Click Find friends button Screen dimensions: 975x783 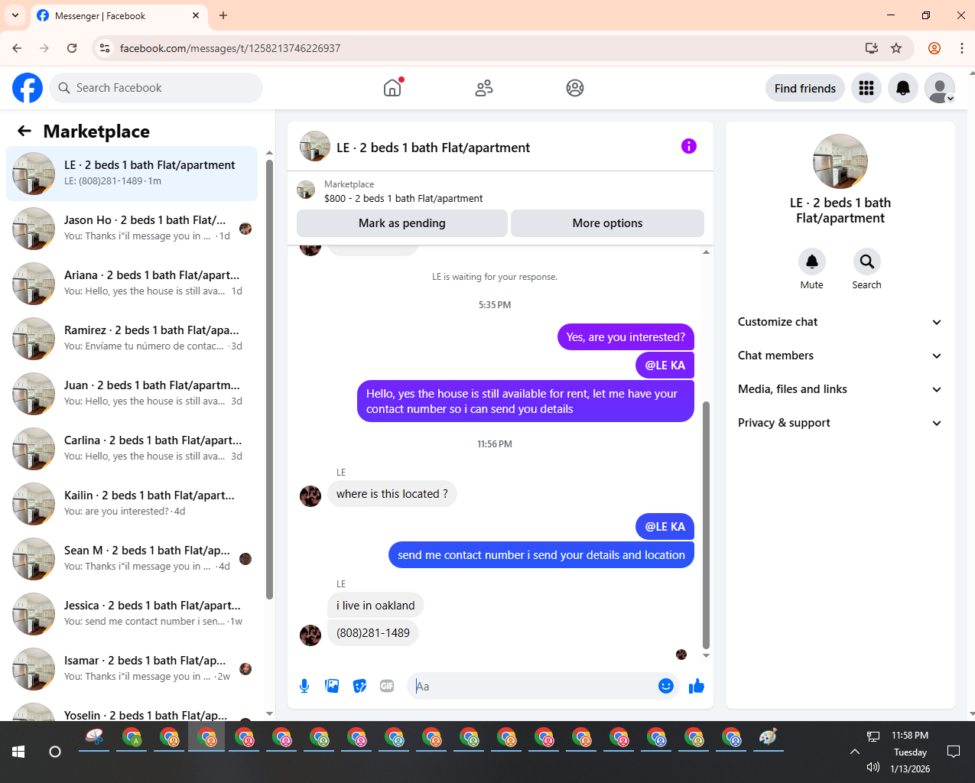(805, 88)
